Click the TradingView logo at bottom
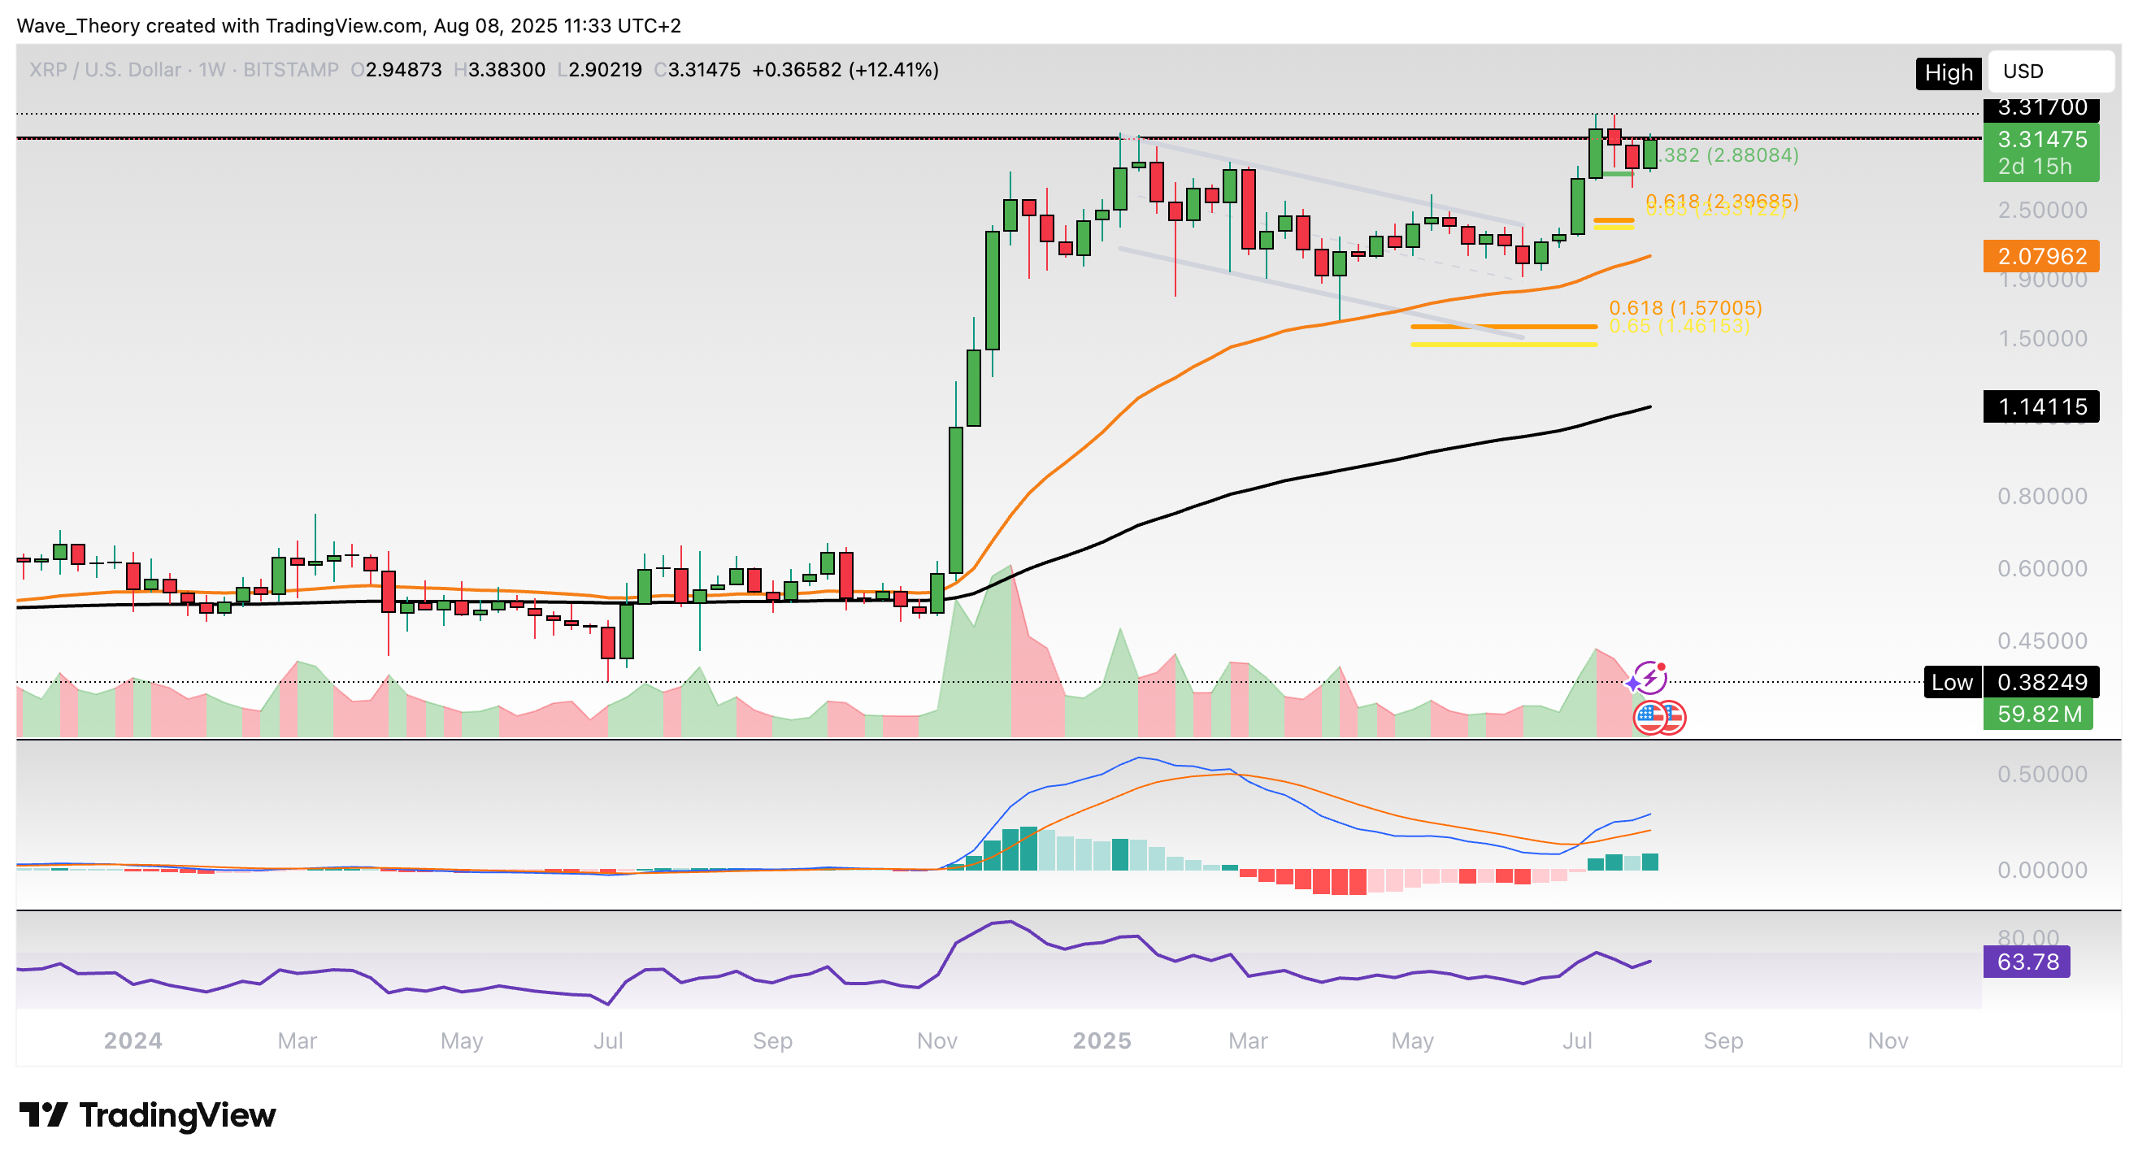This screenshot has height=1164, width=2138. pos(148,1115)
